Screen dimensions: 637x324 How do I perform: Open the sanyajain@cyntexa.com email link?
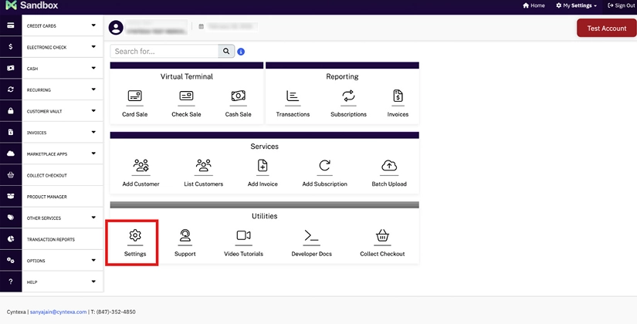point(58,312)
